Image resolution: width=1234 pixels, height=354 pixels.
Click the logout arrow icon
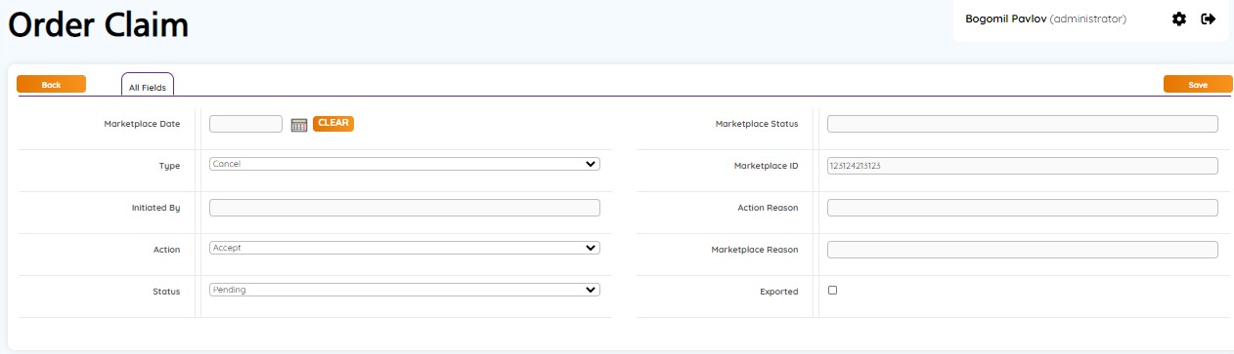click(1209, 19)
